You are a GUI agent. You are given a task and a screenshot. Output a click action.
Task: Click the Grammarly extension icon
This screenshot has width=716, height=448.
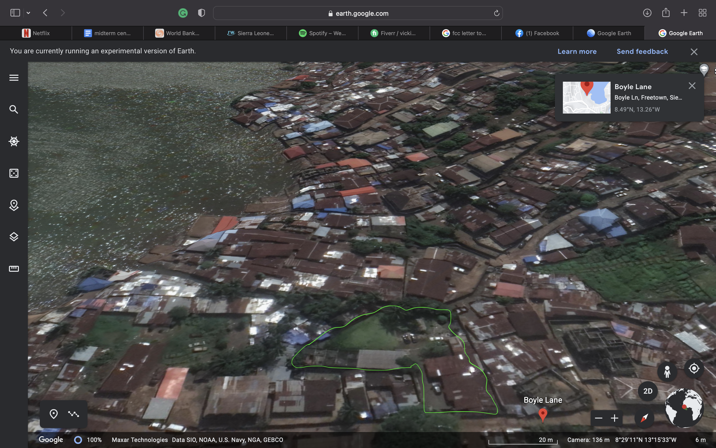(x=183, y=13)
